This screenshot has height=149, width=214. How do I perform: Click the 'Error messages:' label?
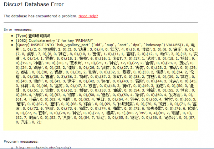coord(18,29)
